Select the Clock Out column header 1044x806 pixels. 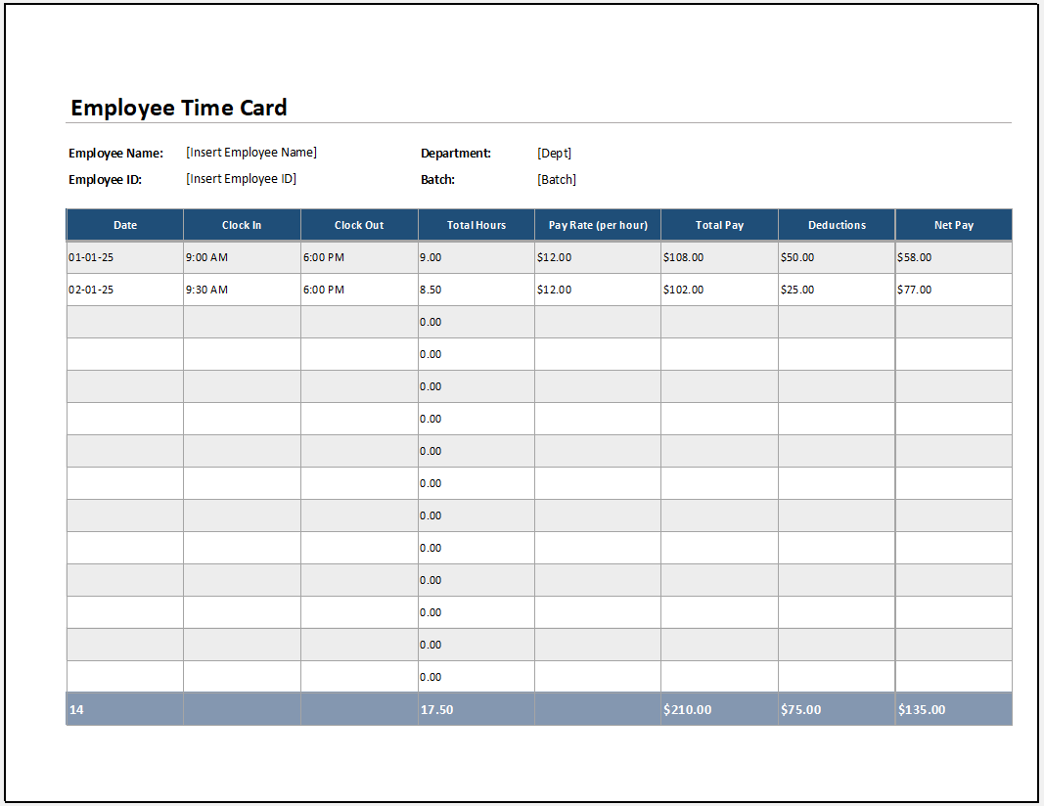(x=358, y=224)
